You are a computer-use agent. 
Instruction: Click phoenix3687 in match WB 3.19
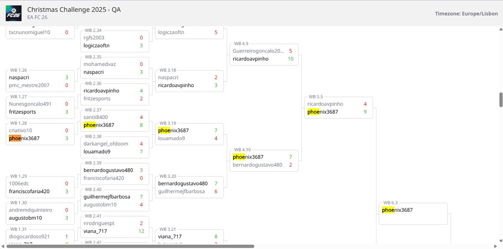tap(174, 131)
